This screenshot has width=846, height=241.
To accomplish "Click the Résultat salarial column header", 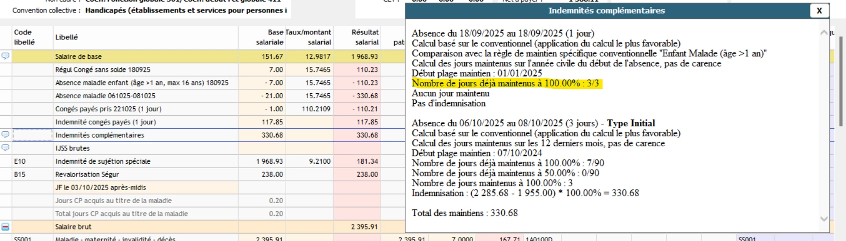I will pos(365,37).
